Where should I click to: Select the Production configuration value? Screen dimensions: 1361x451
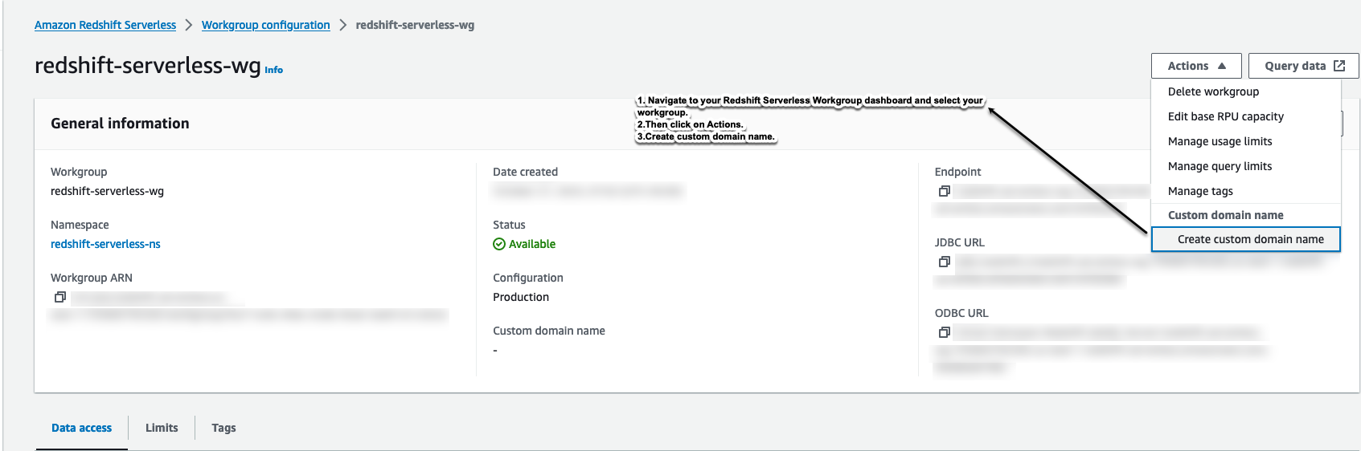tap(521, 297)
